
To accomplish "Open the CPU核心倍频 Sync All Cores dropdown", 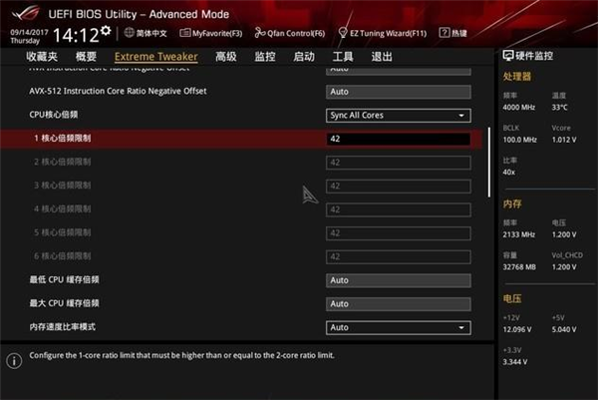I will click(x=399, y=116).
